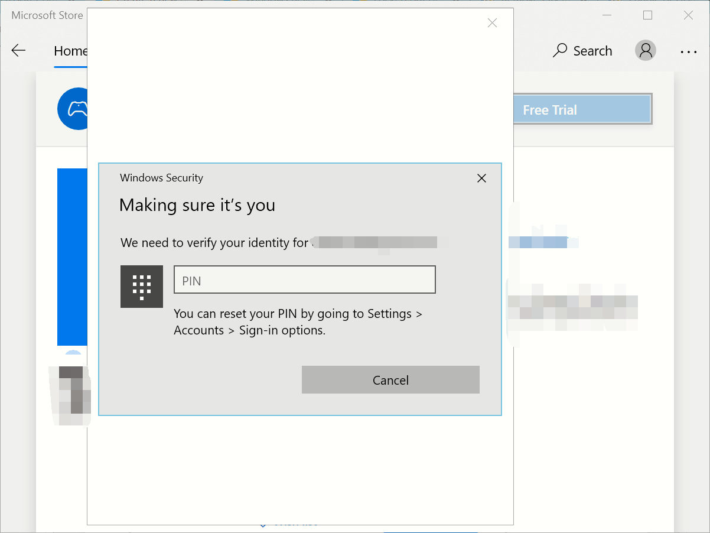Close the white sign-in popup window

[492, 23]
